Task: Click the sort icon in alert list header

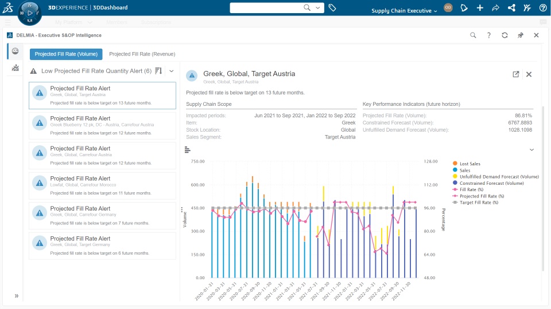Action: 158,71
